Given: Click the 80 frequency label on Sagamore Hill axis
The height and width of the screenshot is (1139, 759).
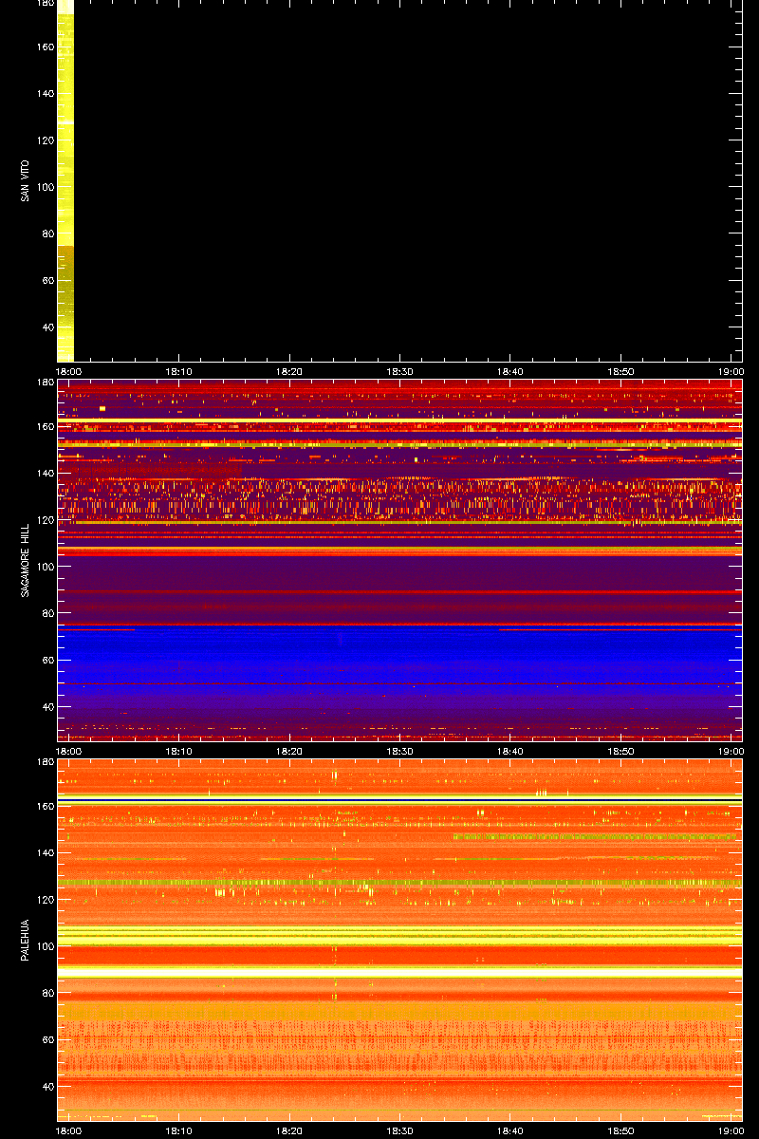Looking at the screenshot, I should pyautogui.click(x=47, y=613).
